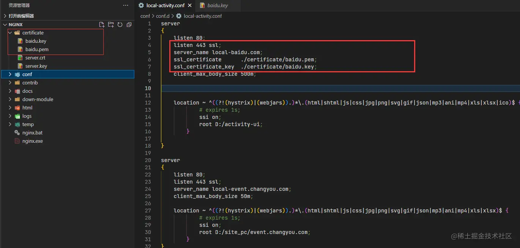Click the ssl_certificate_key line text
520x248 pixels.
pyautogui.click(x=245, y=67)
